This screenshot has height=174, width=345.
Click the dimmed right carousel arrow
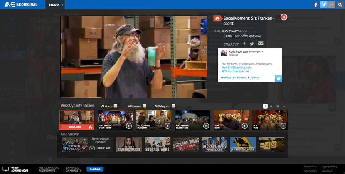pos(339,81)
